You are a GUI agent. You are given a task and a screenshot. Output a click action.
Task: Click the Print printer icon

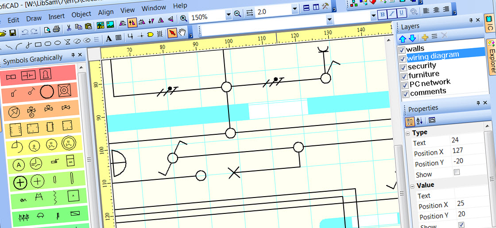(57, 30)
